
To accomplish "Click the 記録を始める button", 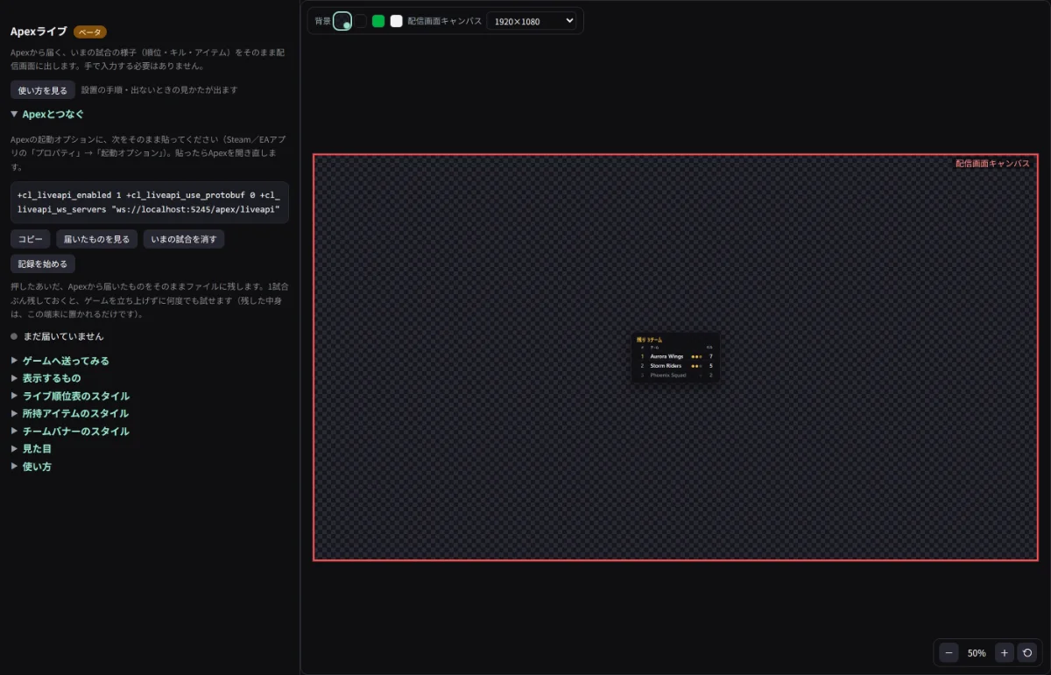I will (43, 264).
